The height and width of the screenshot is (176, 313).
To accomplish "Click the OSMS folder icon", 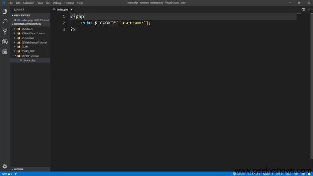I will (19, 47).
